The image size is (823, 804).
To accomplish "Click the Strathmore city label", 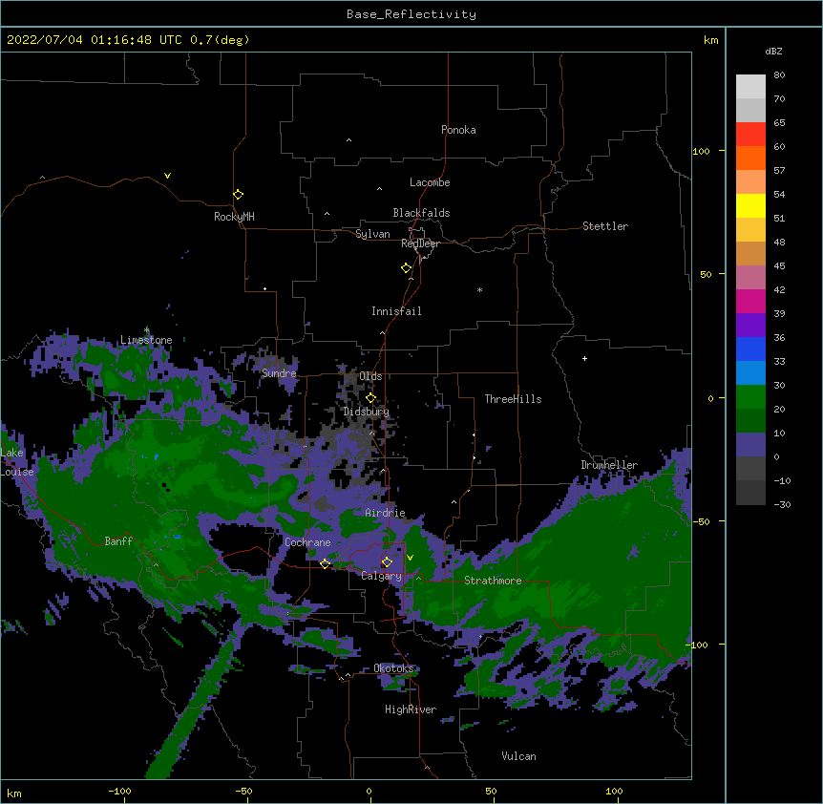I will (x=493, y=581).
